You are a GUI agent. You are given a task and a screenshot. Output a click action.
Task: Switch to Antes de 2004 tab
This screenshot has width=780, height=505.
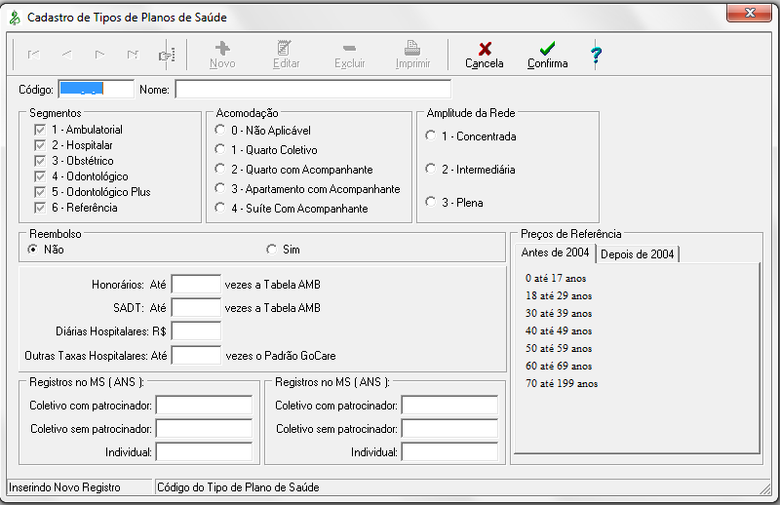(555, 252)
